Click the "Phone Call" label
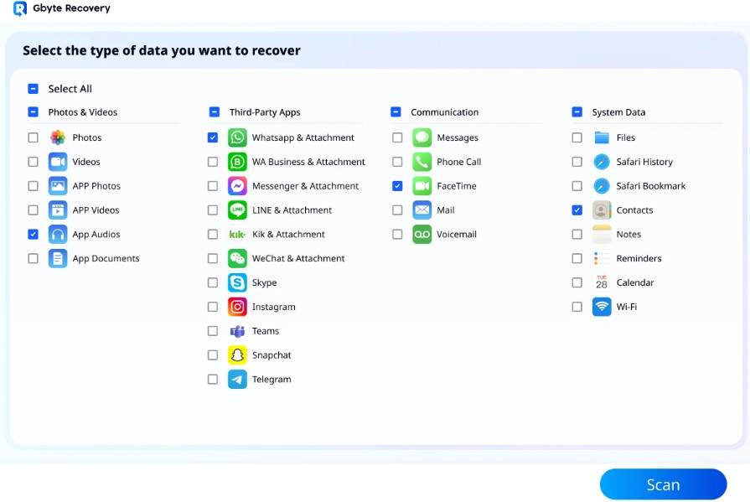 click(x=458, y=162)
